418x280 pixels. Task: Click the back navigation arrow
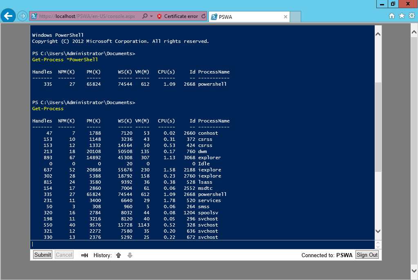point(8,16)
